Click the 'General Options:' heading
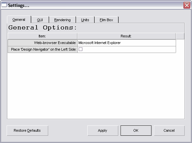The width and height of the screenshot is (192, 143). coord(43,27)
